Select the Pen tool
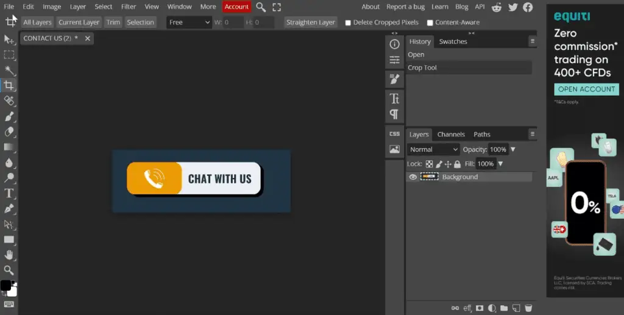Image resolution: width=624 pixels, height=315 pixels. point(9,208)
